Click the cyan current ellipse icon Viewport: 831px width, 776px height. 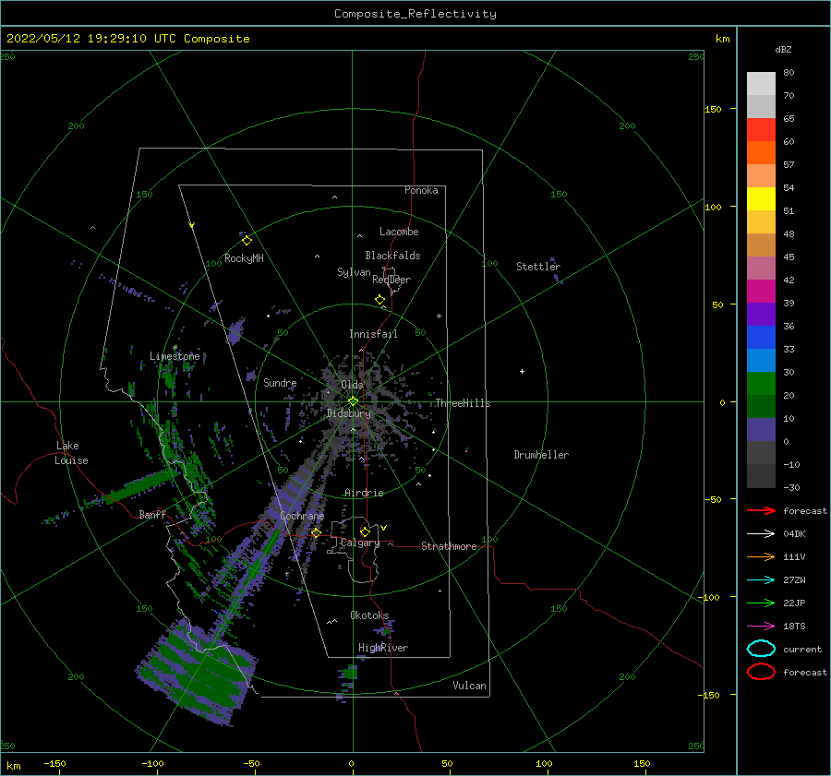pyautogui.click(x=761, y=649)
